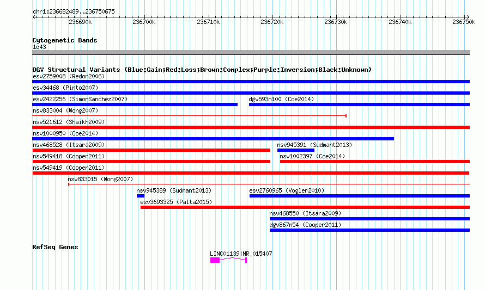Click the esv2760965 (Vogler2010) label
The width and height of the screenshot is (485, 290).
287,190
